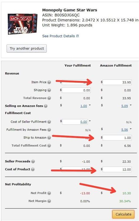
Task: Select Unit Weight 1.896 pounds text
Action: (x=67, y=25)
